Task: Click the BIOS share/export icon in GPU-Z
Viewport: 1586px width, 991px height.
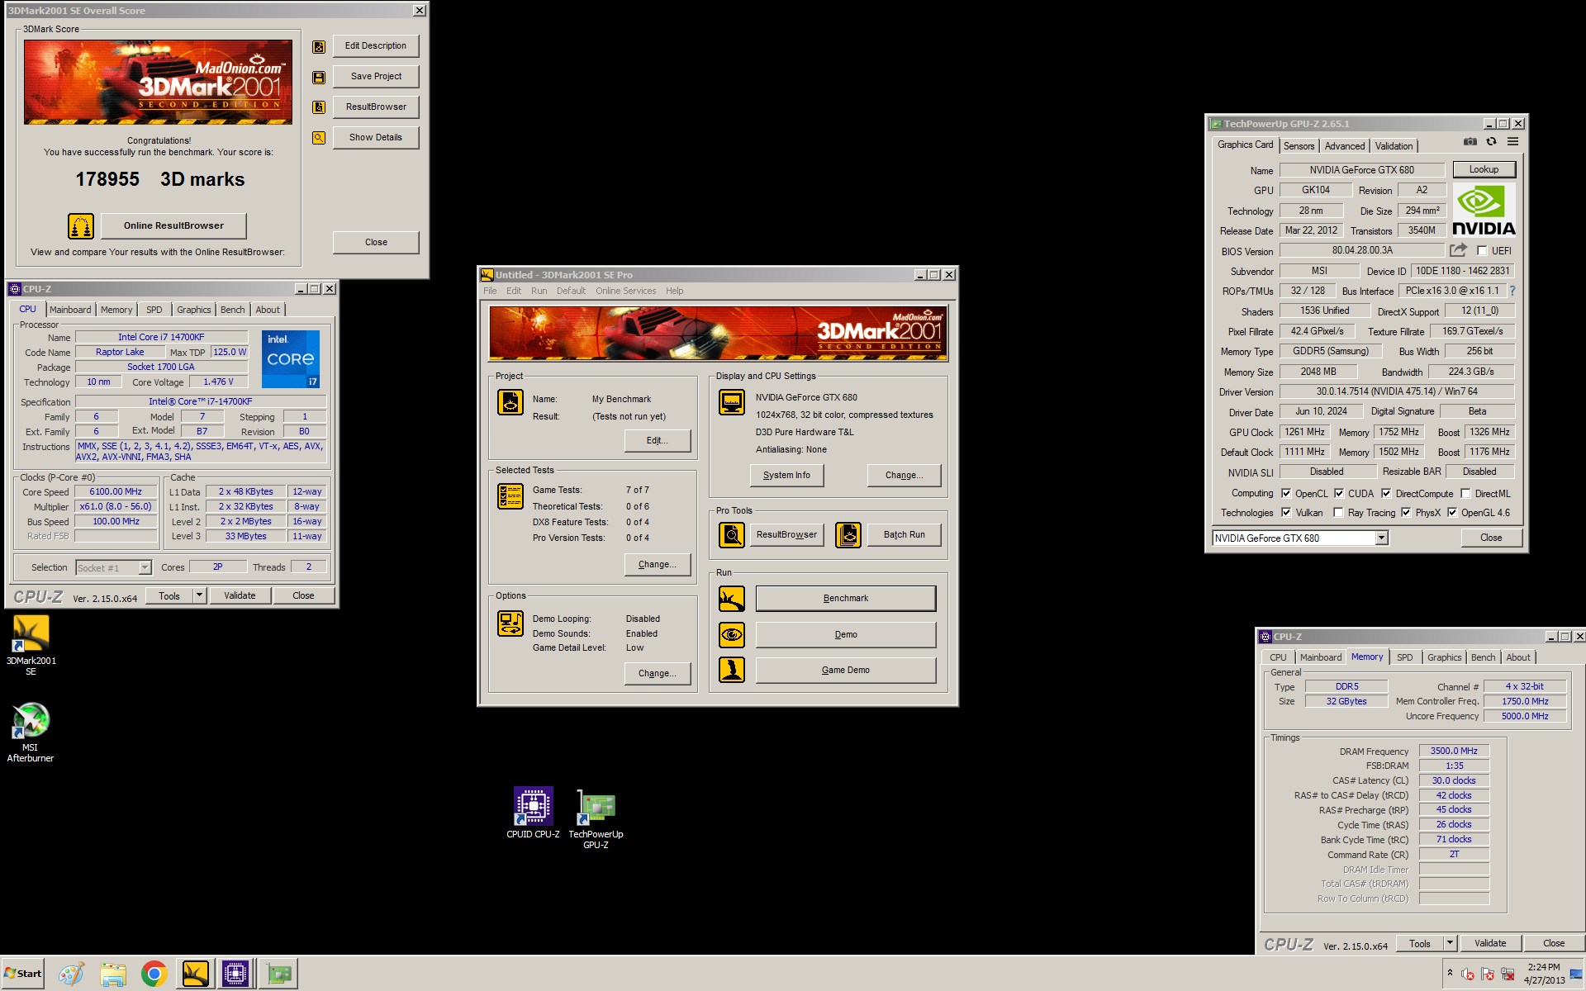Action: [x=1459, y=250]
